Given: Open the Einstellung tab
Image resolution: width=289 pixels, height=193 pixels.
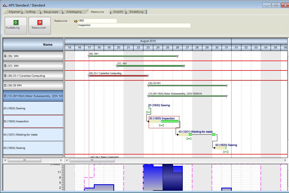Looking at the screenshot, I should (137, 12).
